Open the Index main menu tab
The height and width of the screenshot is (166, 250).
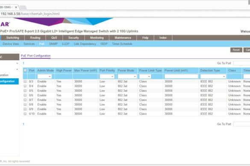[x=163, y=38]
